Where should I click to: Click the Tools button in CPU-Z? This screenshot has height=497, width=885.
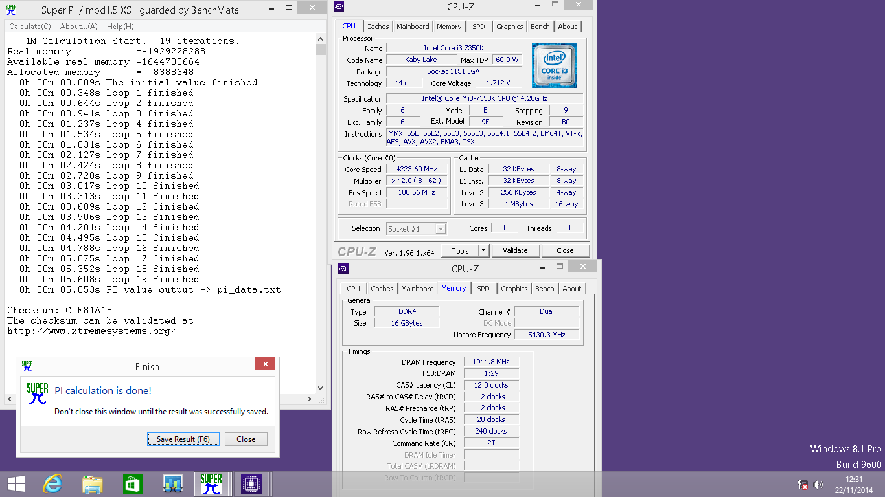coord(461,250)
